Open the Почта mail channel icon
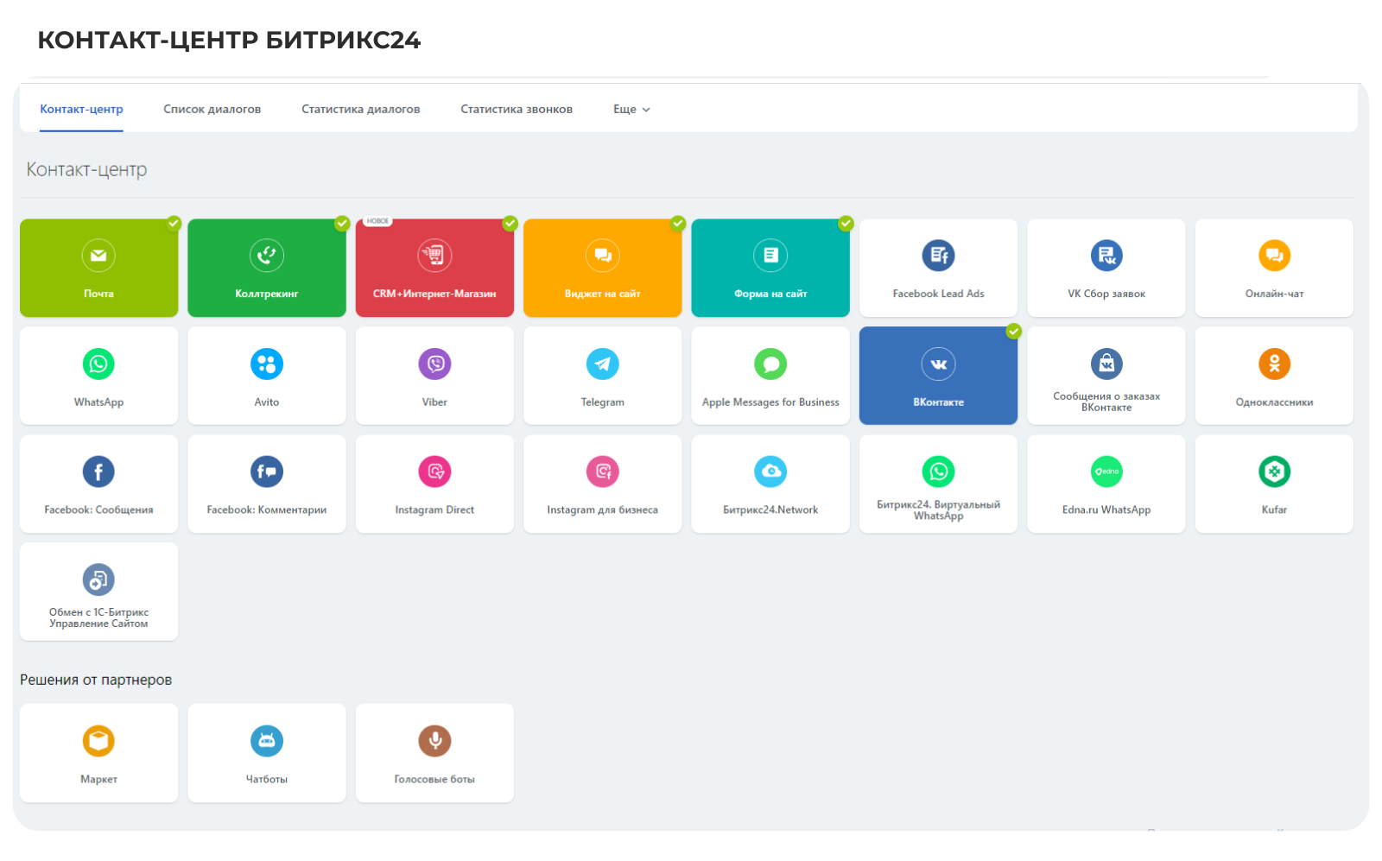The width and height of the screenshot is (1382, 861). pos(98,256)
